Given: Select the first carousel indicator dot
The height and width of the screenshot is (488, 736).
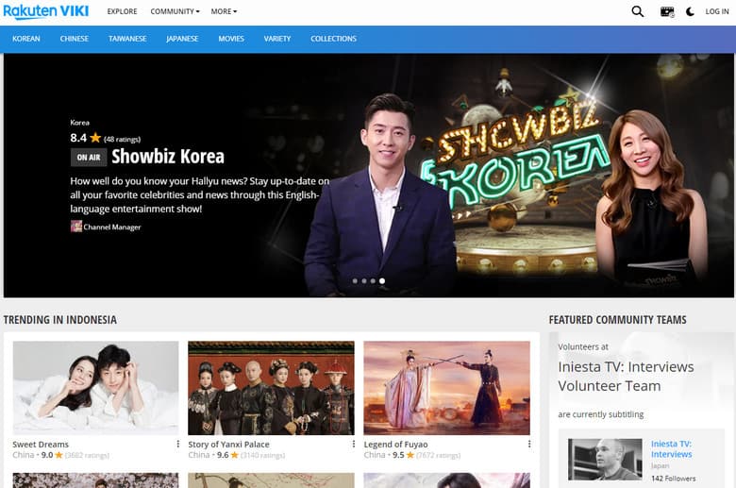Looking at the screenshot, I should (355, 280).
